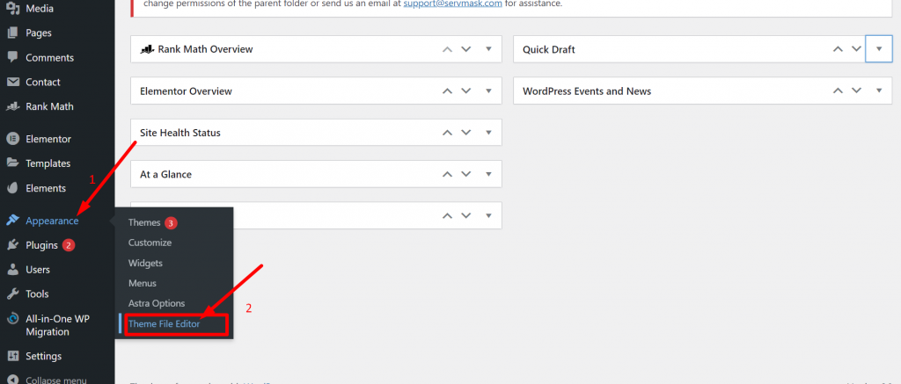Move Rank Math Overview widget down
The width and height of the screenshot is (901, 384).
click(x=466, y=49)
